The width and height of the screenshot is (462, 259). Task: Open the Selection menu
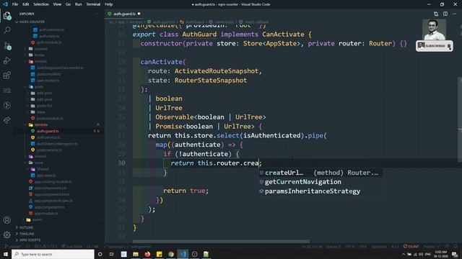click(41, 4)
